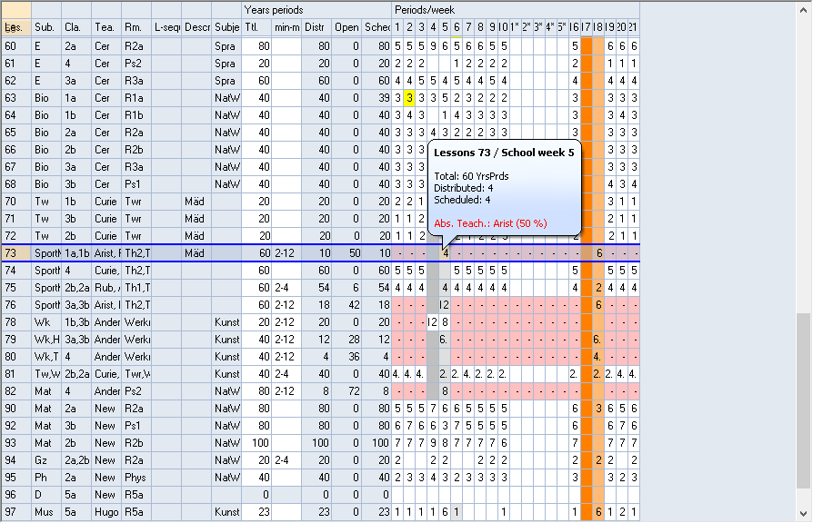Screen dimensions: 813x523
Task: Click week 5 value 8 in lesson 82
Action: point(445,391)
